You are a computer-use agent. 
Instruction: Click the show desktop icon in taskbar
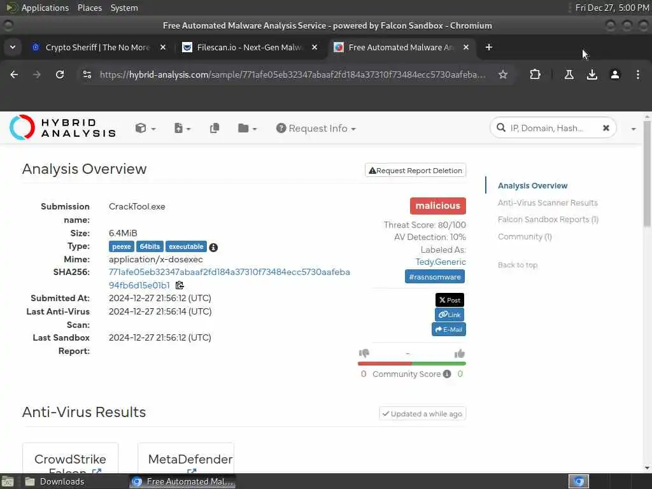pyautogui.click(x=8, y=482)
